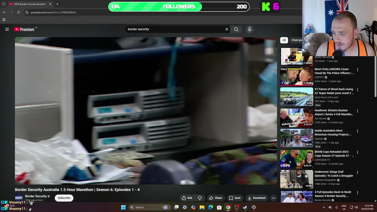Open the Spanian channel name
This screenshot has width=377, height=212.
tap(319, 139)
